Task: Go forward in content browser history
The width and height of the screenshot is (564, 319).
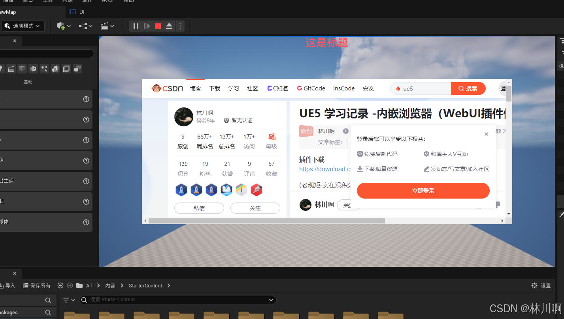Action: 70,285
